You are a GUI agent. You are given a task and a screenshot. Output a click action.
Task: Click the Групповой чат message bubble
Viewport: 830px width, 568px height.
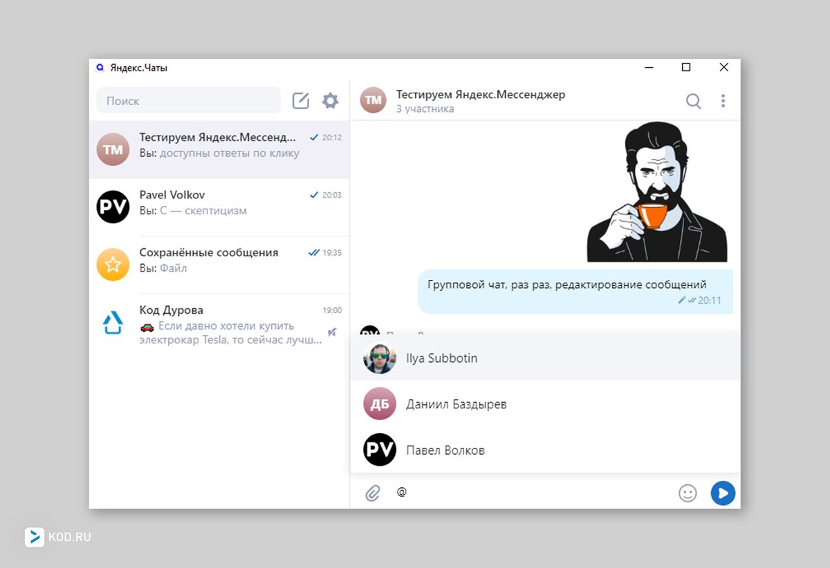pos(575,292)
